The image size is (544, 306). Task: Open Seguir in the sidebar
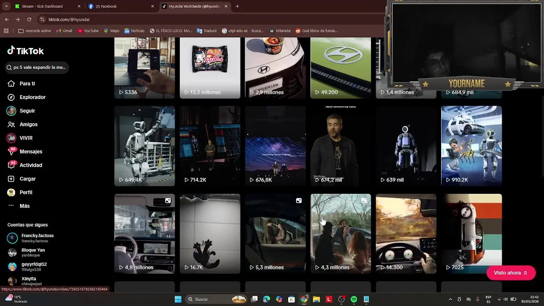tap(21, 111)
